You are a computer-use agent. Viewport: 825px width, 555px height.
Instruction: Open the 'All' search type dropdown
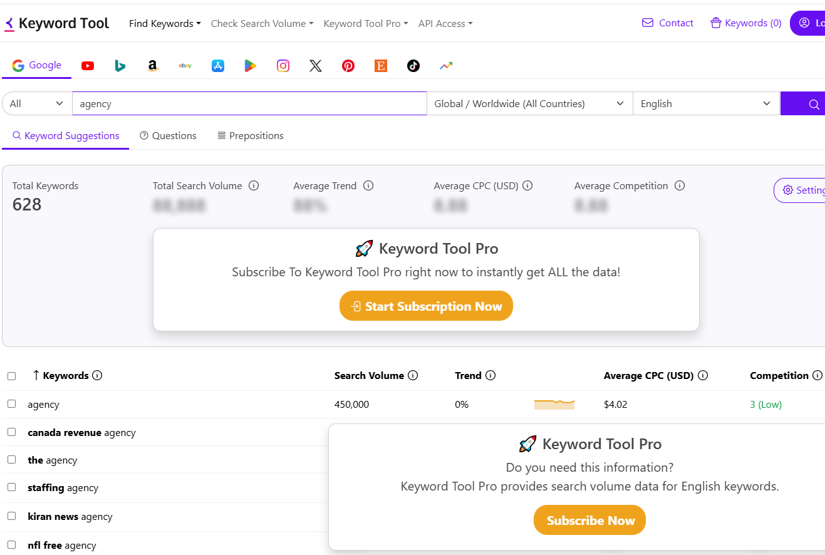point(37,104)
